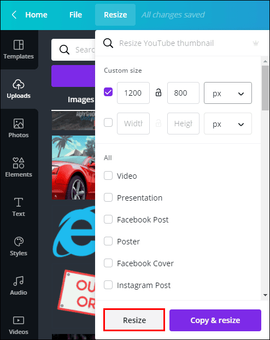This screenshot has width=270, height=340.
Task: Click the Resize button at panel bottom
Action: 134,320
